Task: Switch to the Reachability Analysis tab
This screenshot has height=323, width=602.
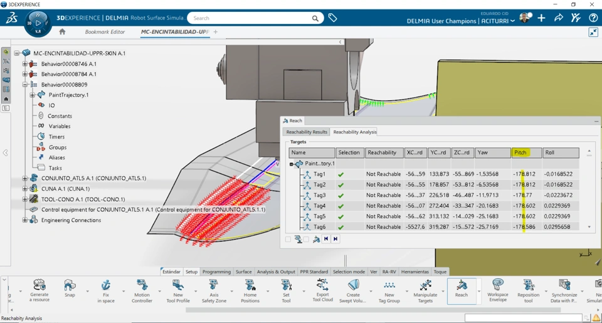Action: coord(355,132)
